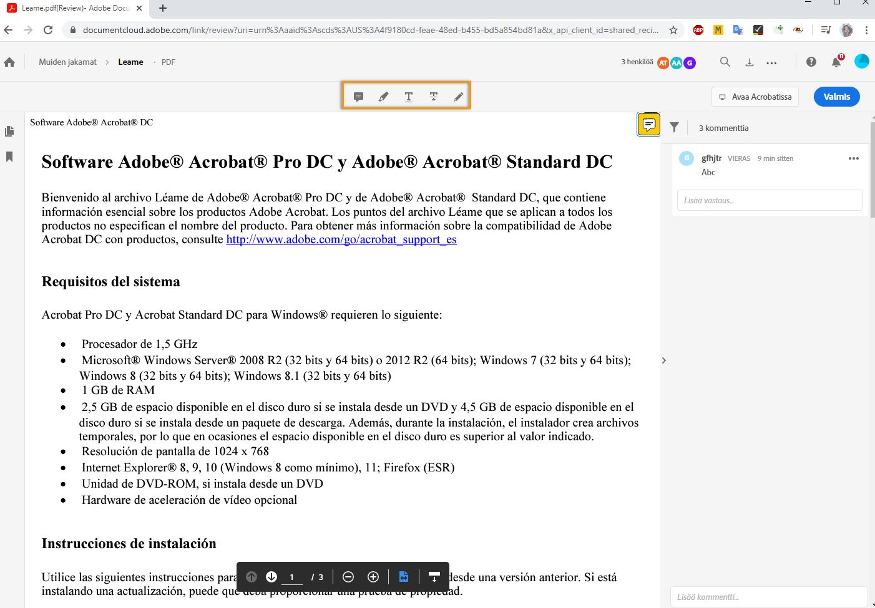Open more options in document header
Viewport: 875px width, 608px height.
coord(772,62)
